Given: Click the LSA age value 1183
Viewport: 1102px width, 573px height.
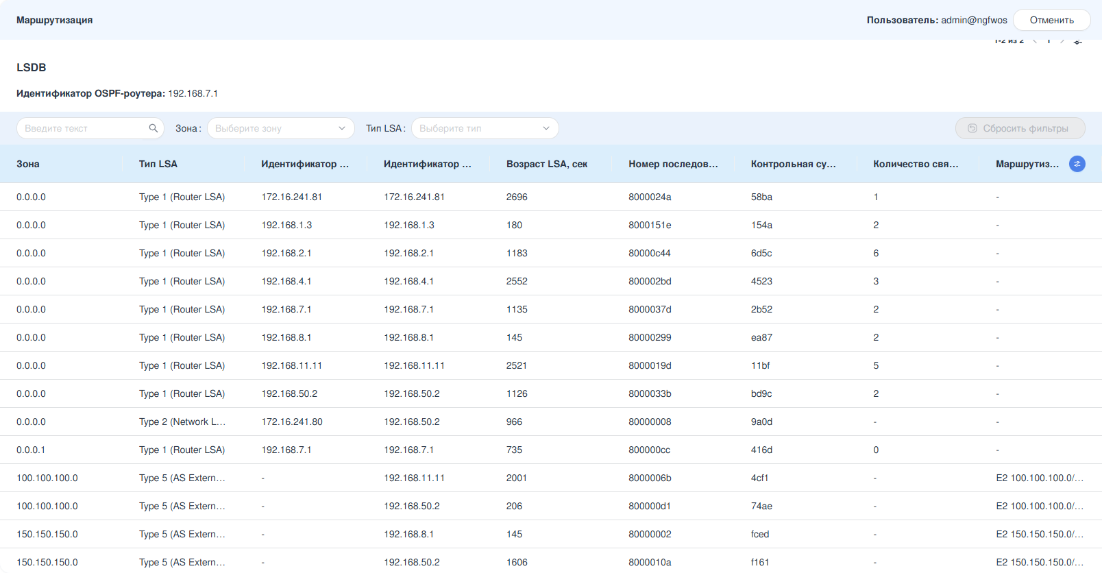Looking at the screenshot, I should 517,253.
